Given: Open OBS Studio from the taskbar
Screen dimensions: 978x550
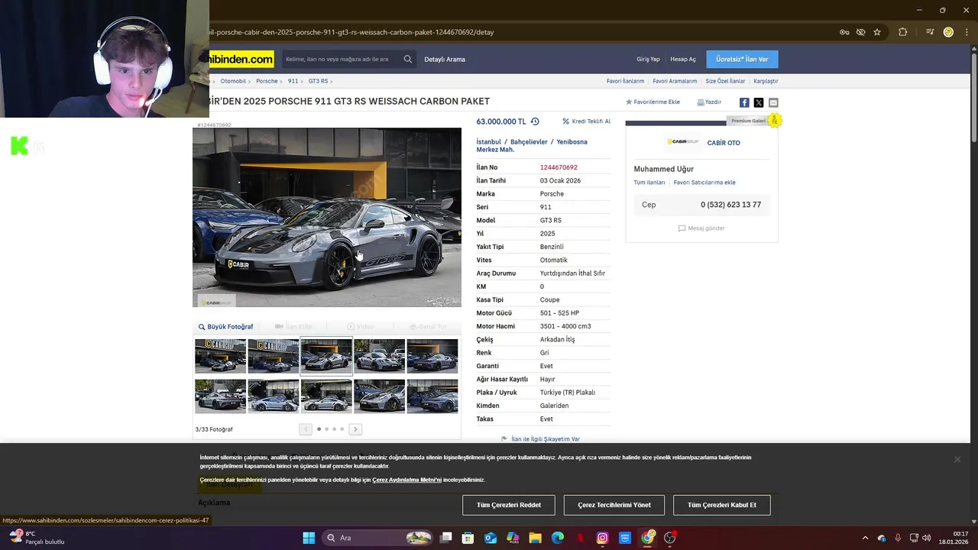Looking at the screenshot, I should point(670,538).
